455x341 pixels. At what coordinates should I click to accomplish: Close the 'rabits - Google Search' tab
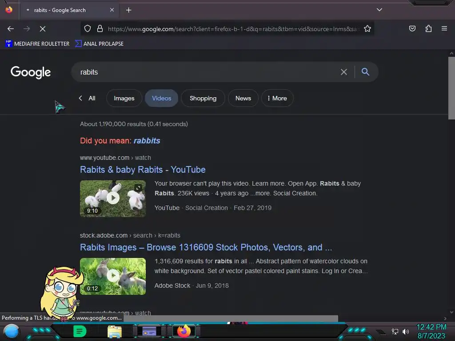(112, 10)
